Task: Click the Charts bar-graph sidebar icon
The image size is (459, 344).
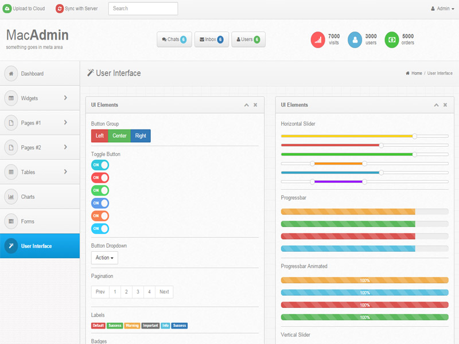Action: tap(11, 197)
